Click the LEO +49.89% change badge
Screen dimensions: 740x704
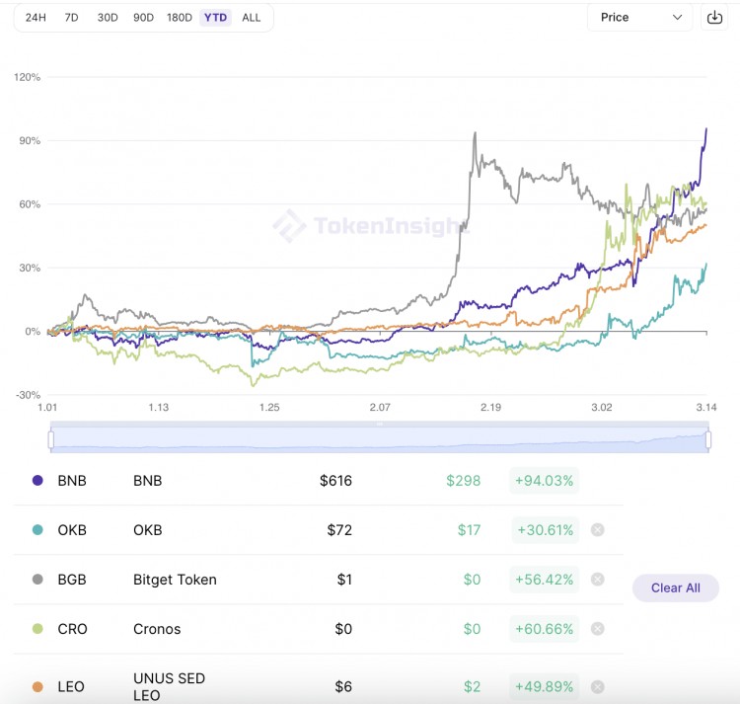544,686
